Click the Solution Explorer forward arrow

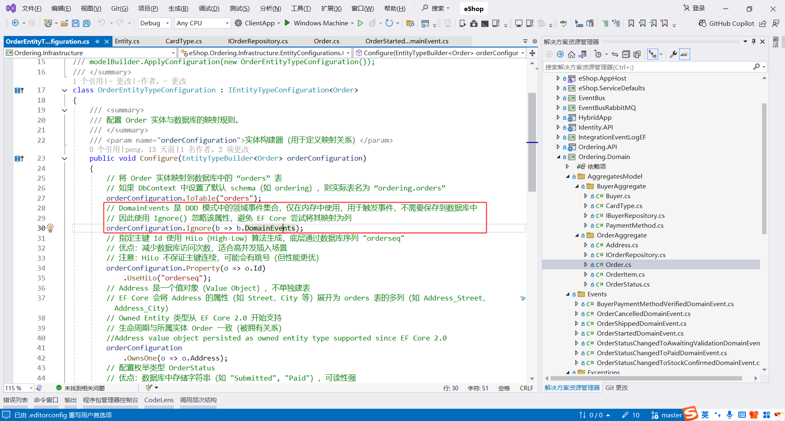click(x=560, y=54)
